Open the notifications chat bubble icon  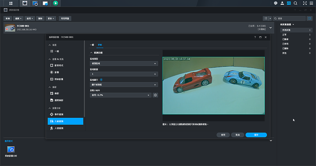[x=276, y=3]
